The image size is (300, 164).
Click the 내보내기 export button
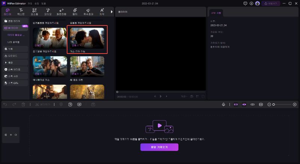[271, 3]
